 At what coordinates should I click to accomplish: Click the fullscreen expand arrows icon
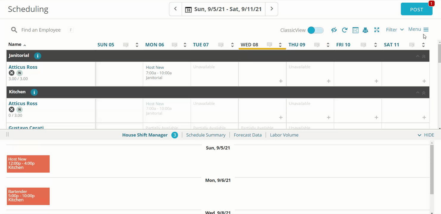377,30
